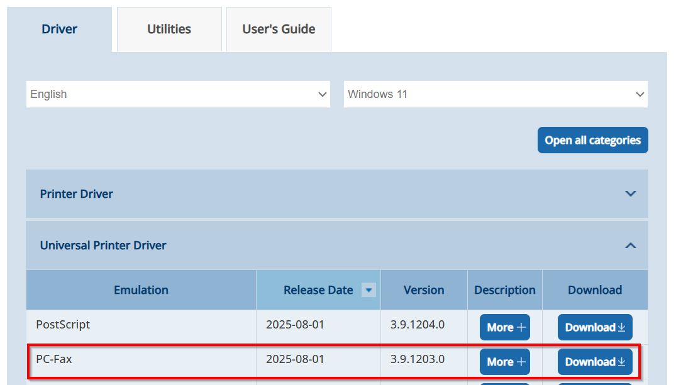
Task: Switch to the Driver tab
Action: (x=60, y=30)
